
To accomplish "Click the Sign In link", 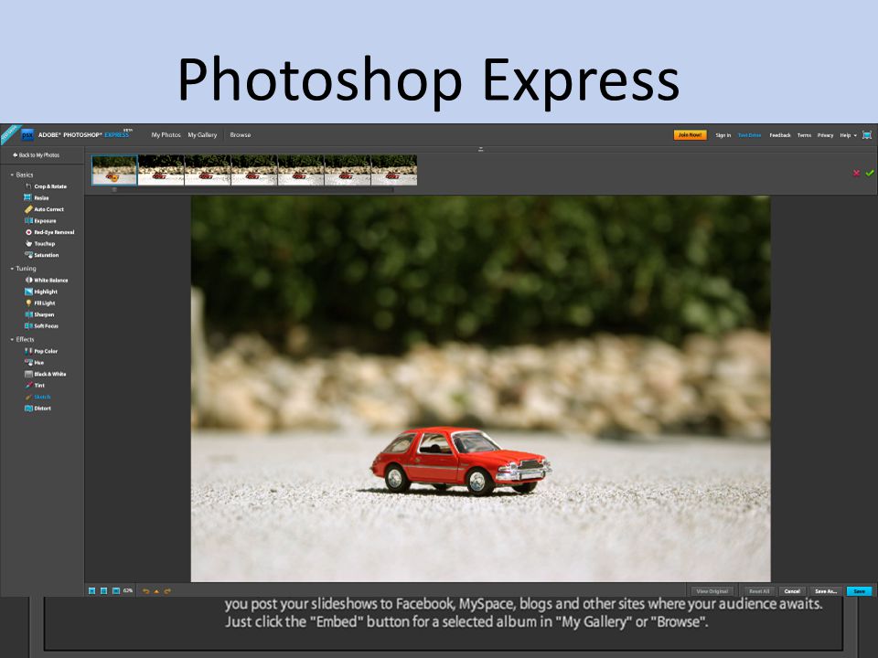I will coord(723,135).
